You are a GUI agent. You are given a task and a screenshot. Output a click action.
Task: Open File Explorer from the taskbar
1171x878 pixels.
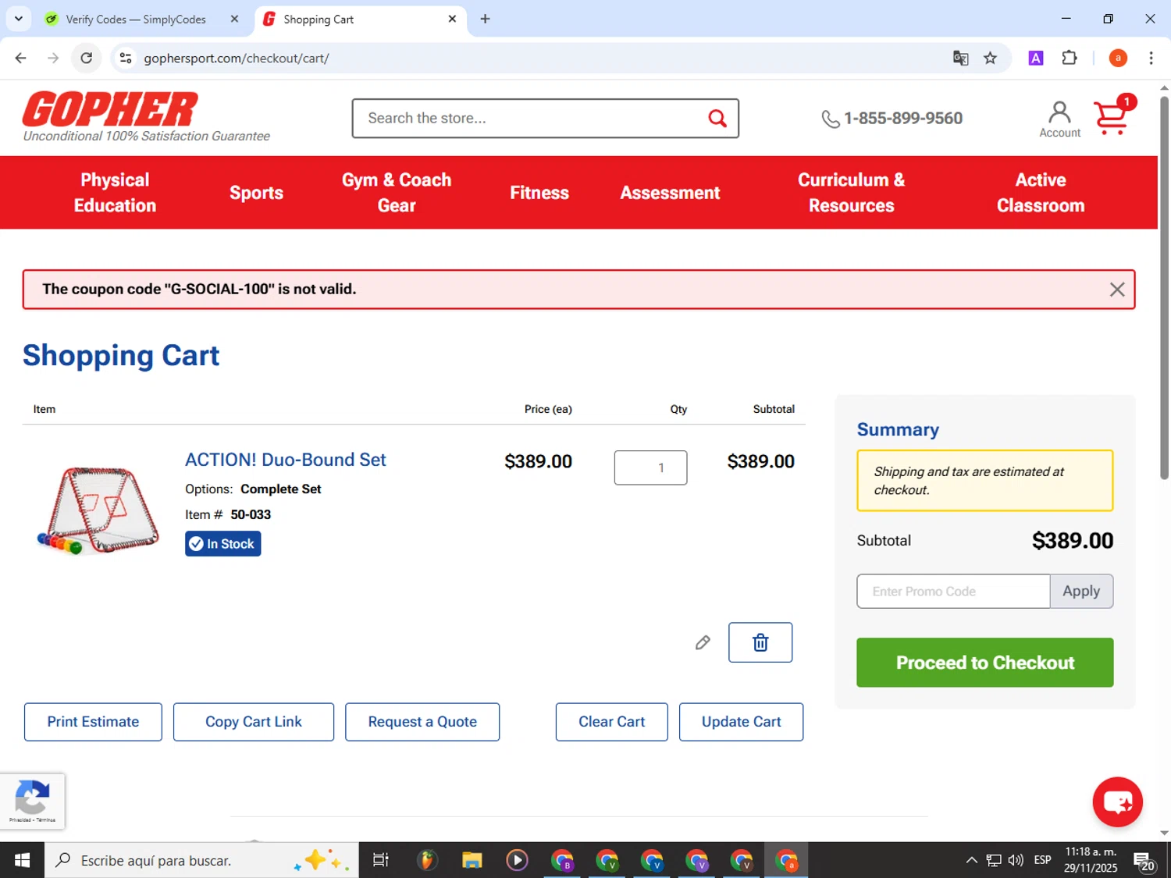coord(472,860)
